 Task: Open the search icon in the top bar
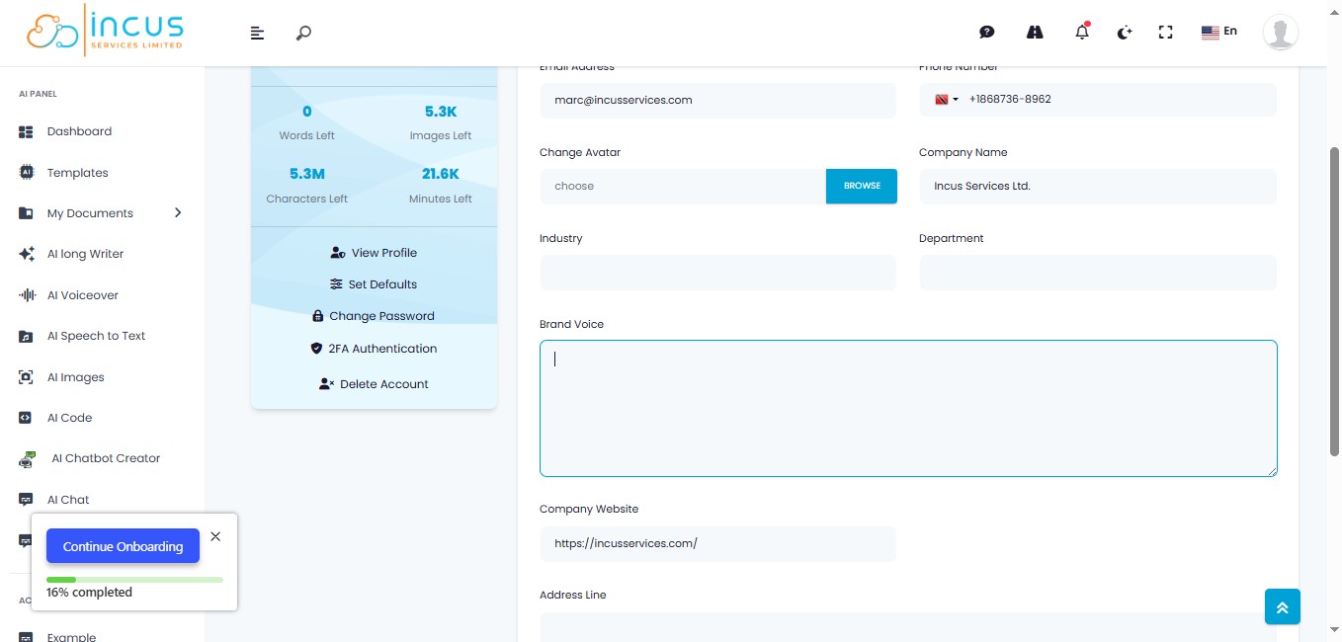pyautogui.click(x=302, y=32)
